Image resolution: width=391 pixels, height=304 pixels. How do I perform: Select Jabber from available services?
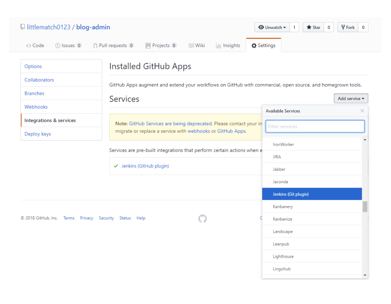click(x=312, y=169)
